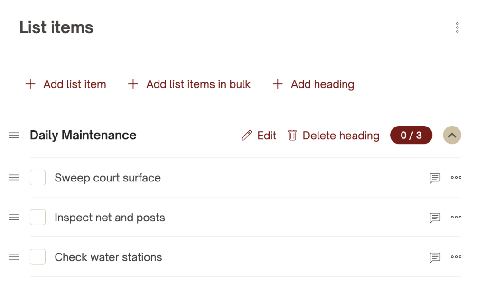Click comment icon for Inspect net and posts
This screenshot has height=281, width=486.
coord(435,218)
